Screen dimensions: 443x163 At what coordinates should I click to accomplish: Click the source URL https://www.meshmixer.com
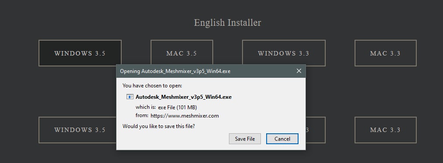[185, 116]
